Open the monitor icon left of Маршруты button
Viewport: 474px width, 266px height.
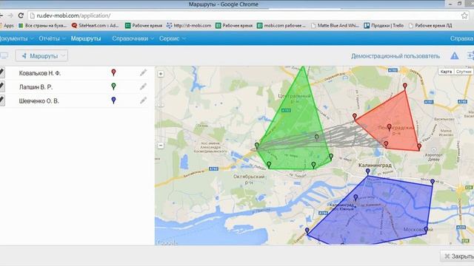[x=4, y=56]
